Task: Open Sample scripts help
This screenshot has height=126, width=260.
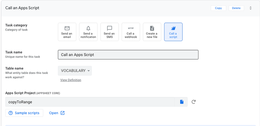Action: click(x=24, y=113)
